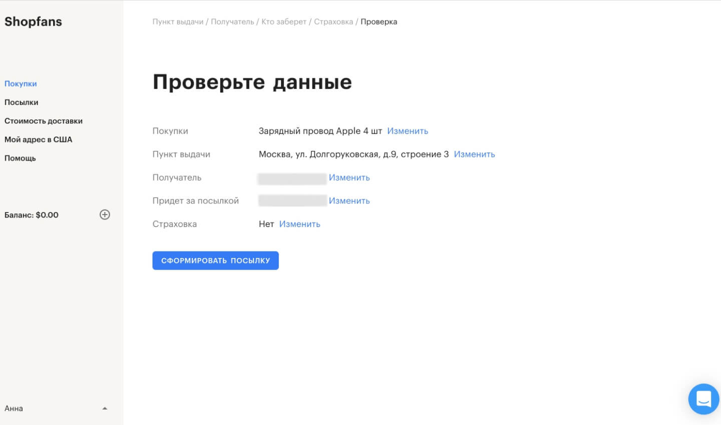This screenshot has height=425, width=721.
Task: Change the Пункт выдачи address
Action: point(474,154)
